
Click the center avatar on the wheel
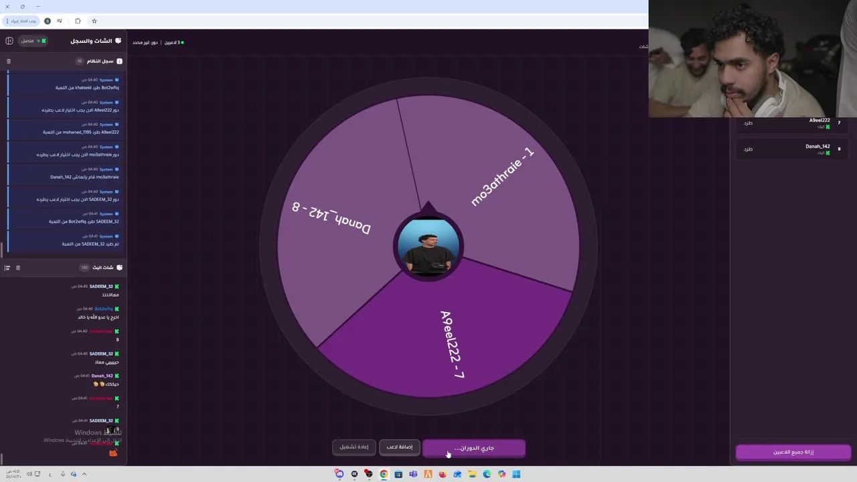(428, 246)
